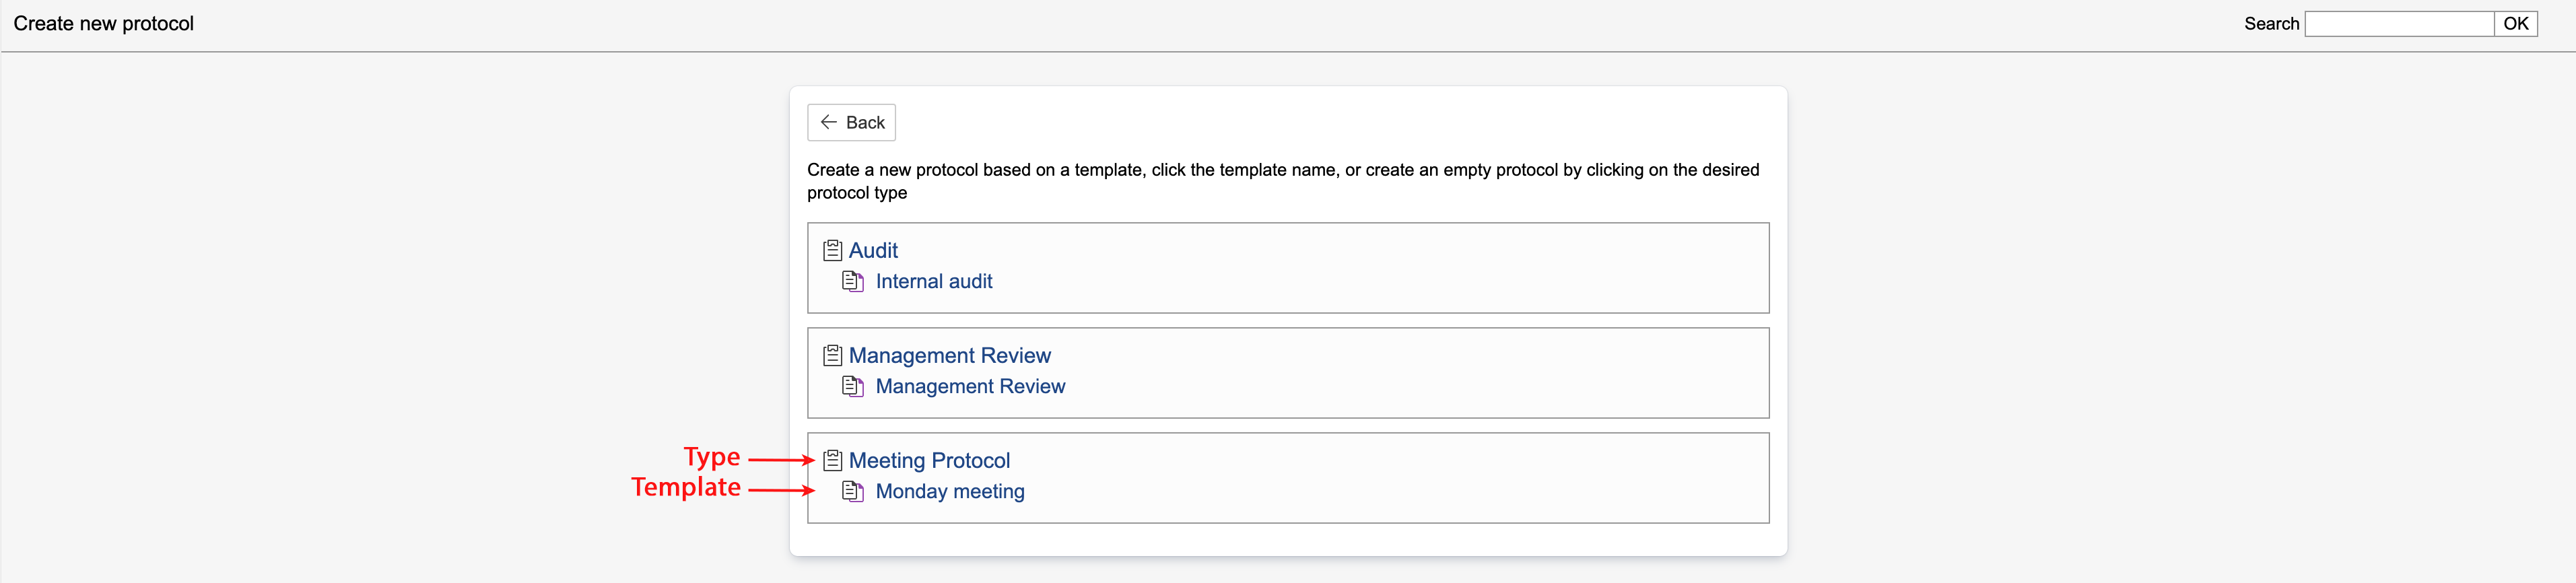Click the Internal audit template document icon
The image size is (2576, 583).
(x=852, y=282)
